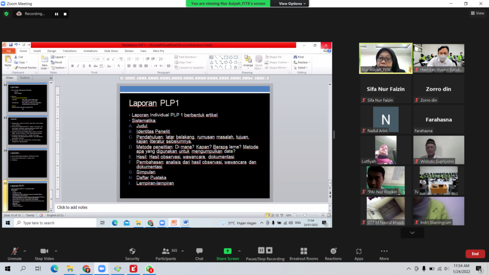Expand audio options arrow beside Unmute
Image resolution: width=489 pixels, height=275 pixels.
[x=25, y=251]
